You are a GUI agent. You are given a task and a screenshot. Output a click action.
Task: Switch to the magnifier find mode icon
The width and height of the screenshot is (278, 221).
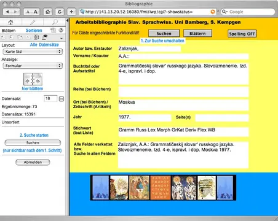click(x=55, y=22)
